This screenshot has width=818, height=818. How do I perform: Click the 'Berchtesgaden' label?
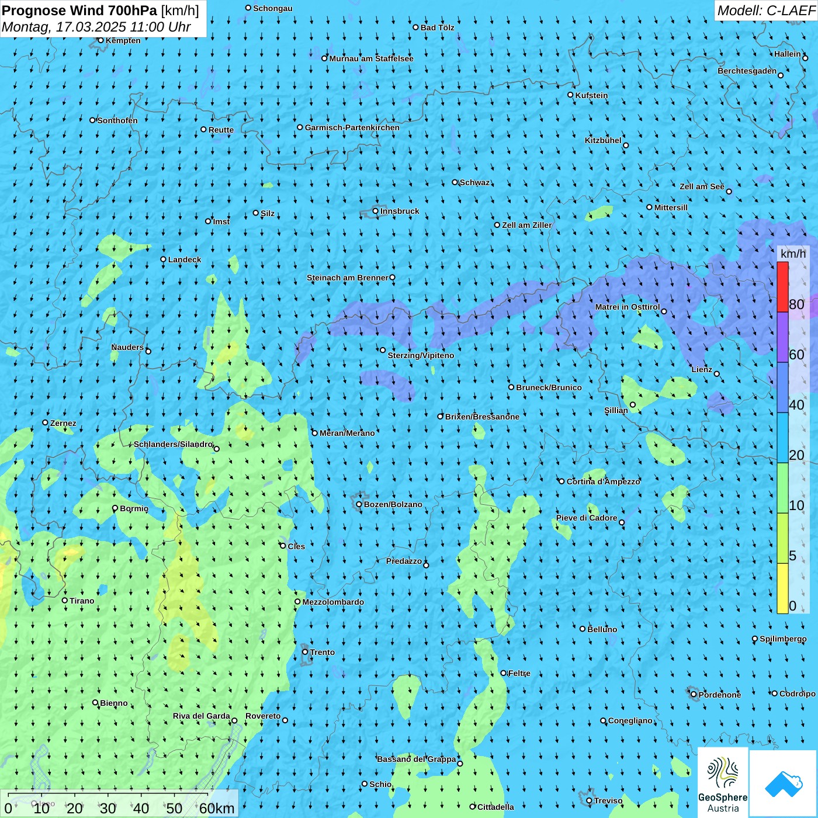coord(747,71)
